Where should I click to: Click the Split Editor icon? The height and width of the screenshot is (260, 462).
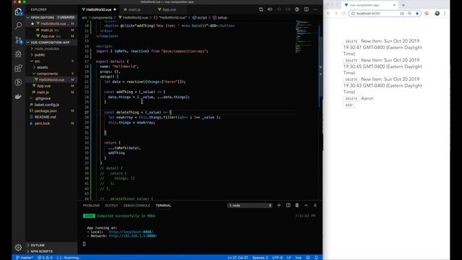tap(306, 9)
